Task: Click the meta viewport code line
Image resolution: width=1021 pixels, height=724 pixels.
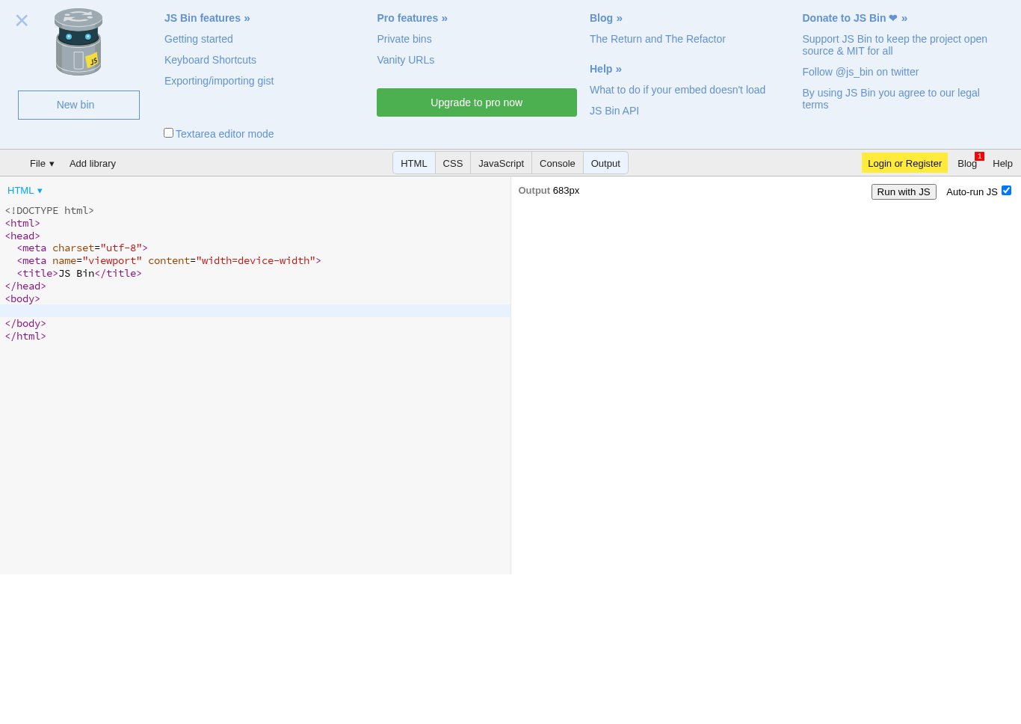Action: pyautogui.click(x=169, y=261)
